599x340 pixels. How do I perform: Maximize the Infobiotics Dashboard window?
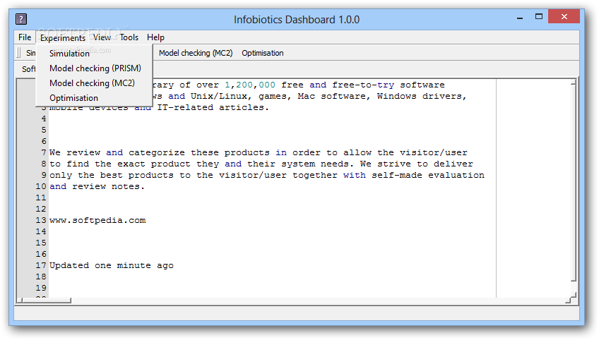[x=539, y=17]
